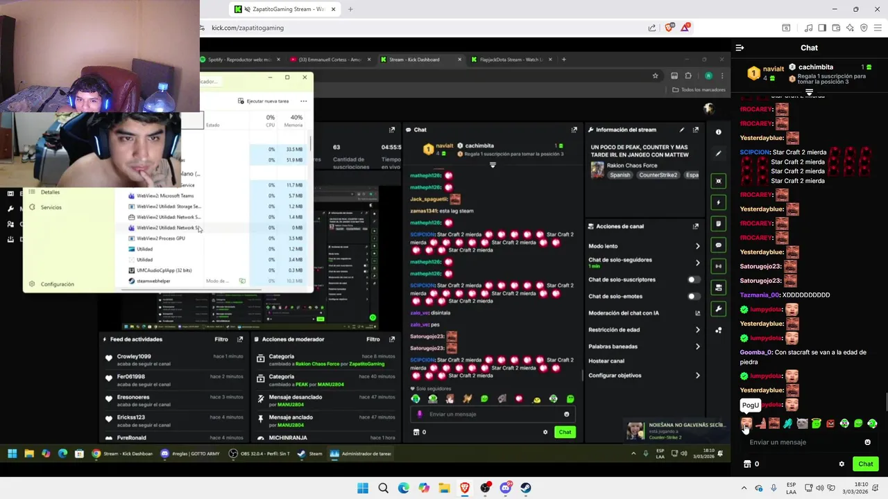Image resolution: width=888 pixels, height=499 pixels.
Task: Click Hostear canal option
Action: coord(606,361)
